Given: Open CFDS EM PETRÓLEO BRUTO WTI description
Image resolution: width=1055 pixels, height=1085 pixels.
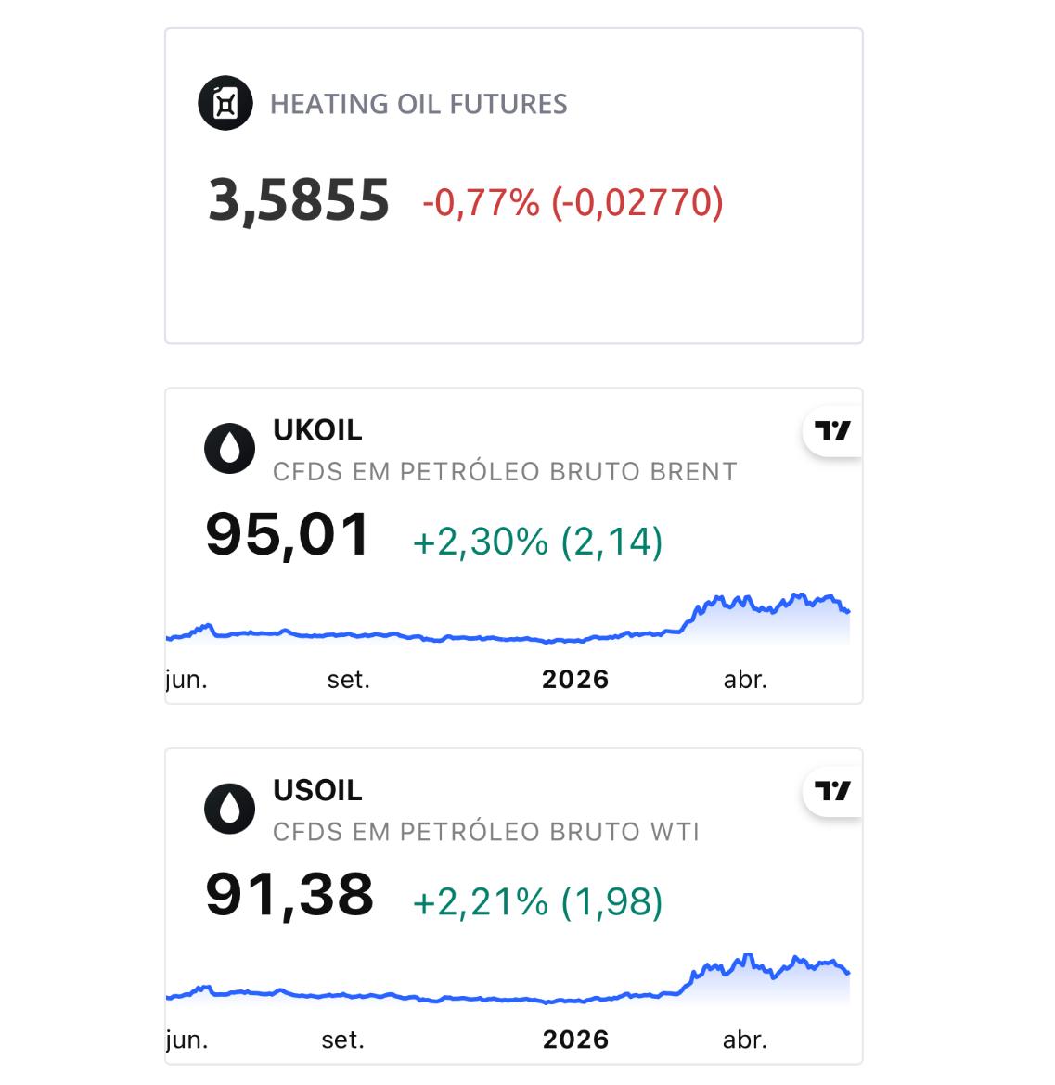Looking at the screenshot, I should pyautogui.click(x=486, y=832).
